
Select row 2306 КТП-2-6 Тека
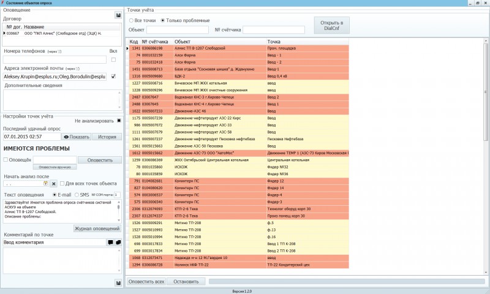(x=239, y=209)
